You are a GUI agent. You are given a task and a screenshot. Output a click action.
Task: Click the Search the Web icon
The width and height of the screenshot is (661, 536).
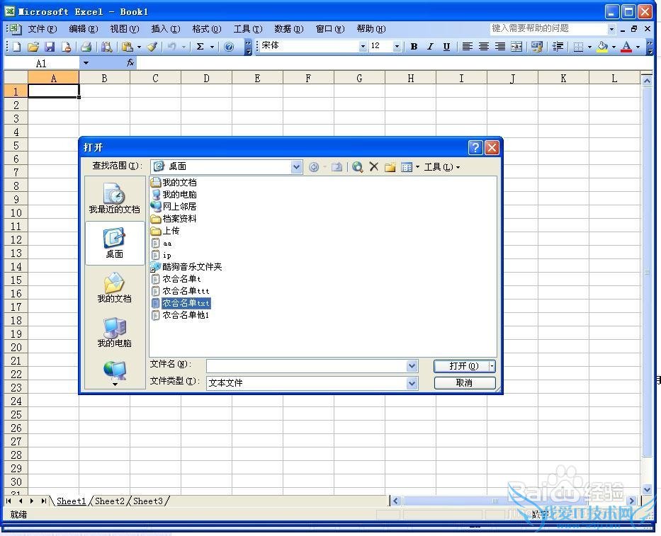[x=358, y=167]
